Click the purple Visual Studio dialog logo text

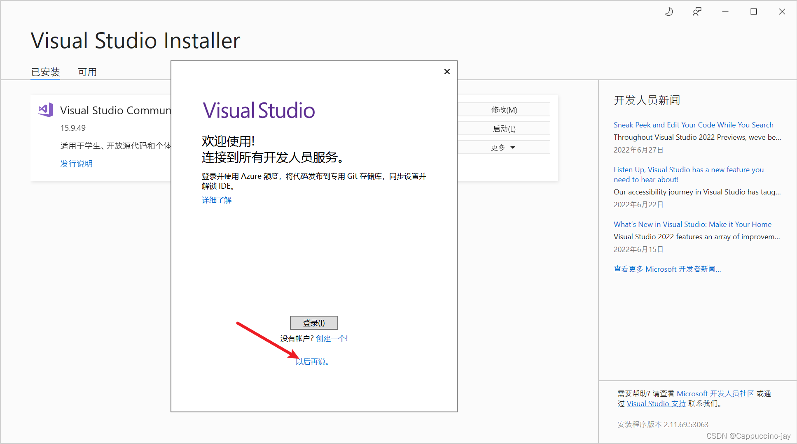pos(259,111)
